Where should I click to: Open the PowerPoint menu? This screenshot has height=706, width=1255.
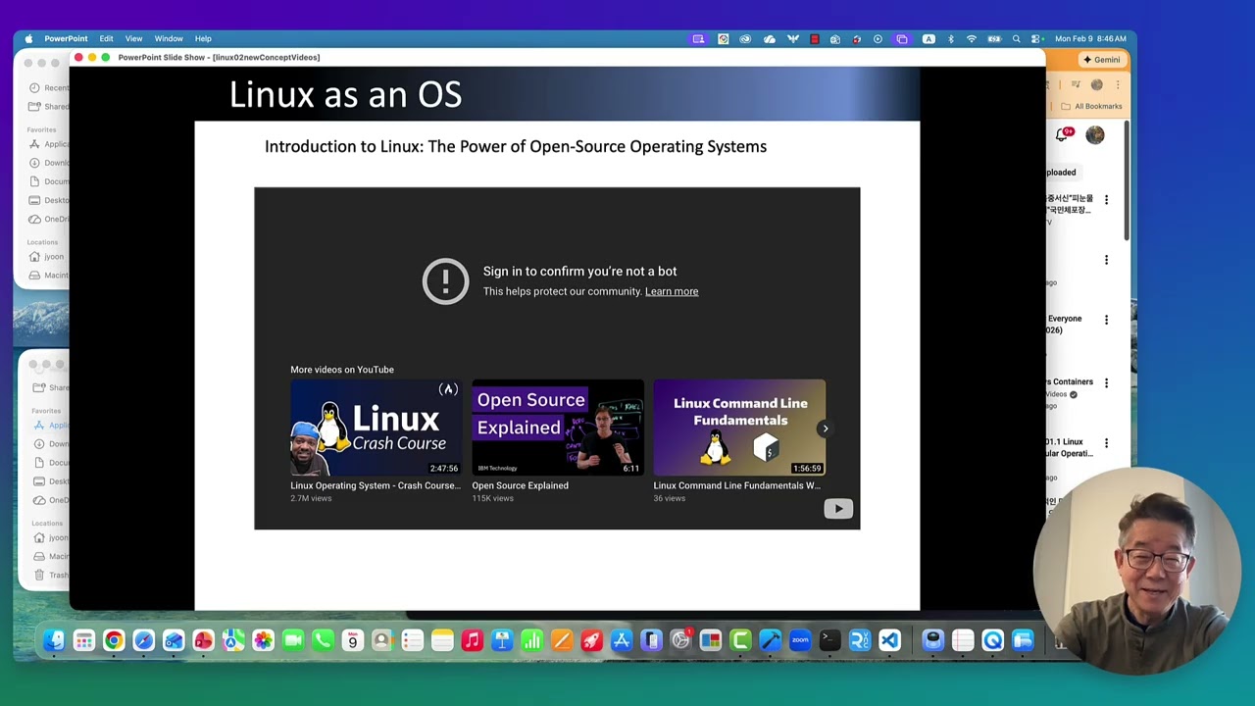(66, 39)
